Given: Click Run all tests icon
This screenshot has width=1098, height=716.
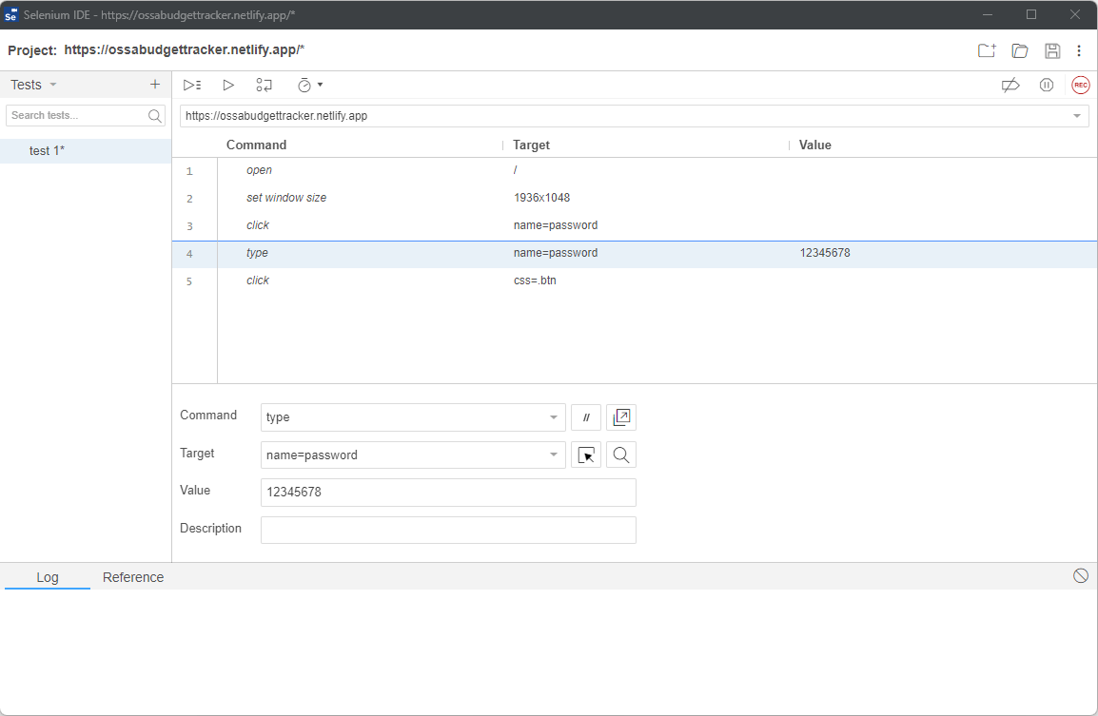Looking at the screenshot, I should pyautogui.click(x=192, y=85).
